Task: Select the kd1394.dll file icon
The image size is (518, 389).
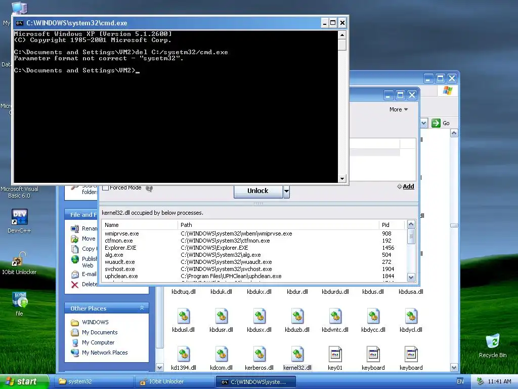Action: (x=183, y=354)
